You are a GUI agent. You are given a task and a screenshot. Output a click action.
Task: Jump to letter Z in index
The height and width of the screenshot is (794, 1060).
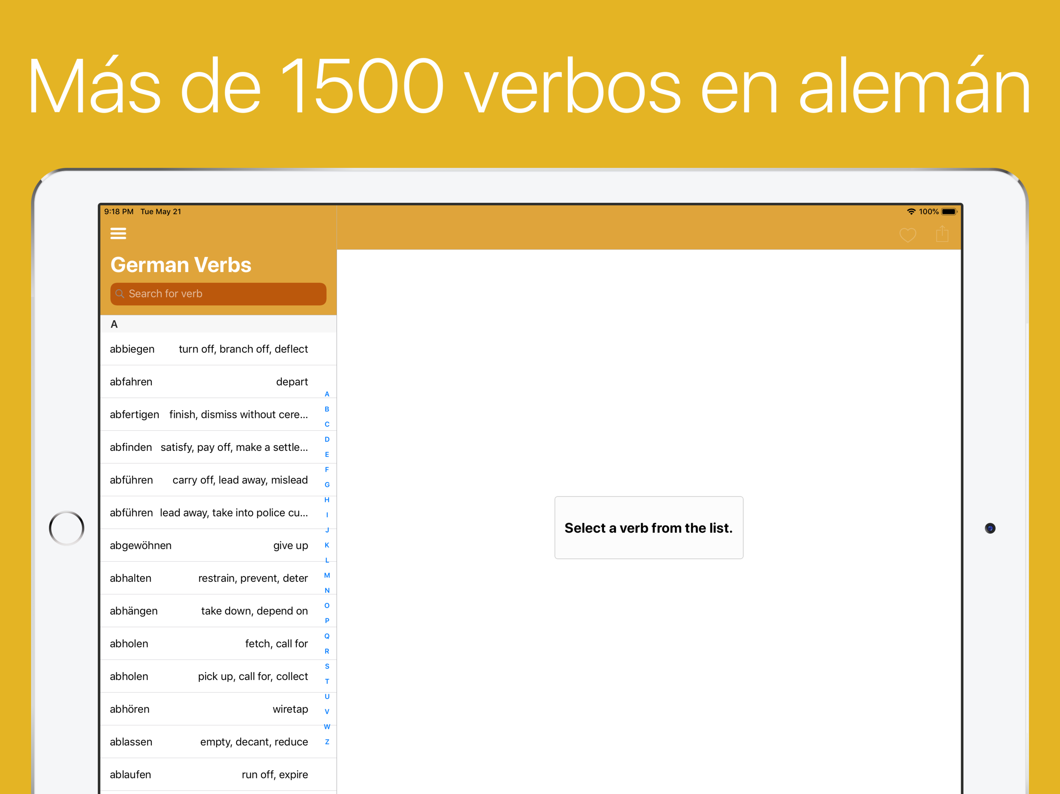(327, 742)
